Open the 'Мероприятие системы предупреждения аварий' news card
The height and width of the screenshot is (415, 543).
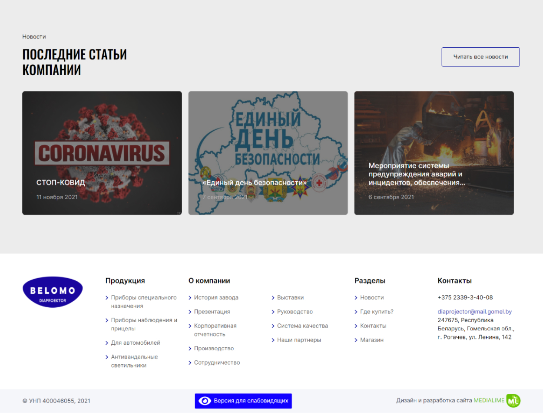click(x=434, y=153)
